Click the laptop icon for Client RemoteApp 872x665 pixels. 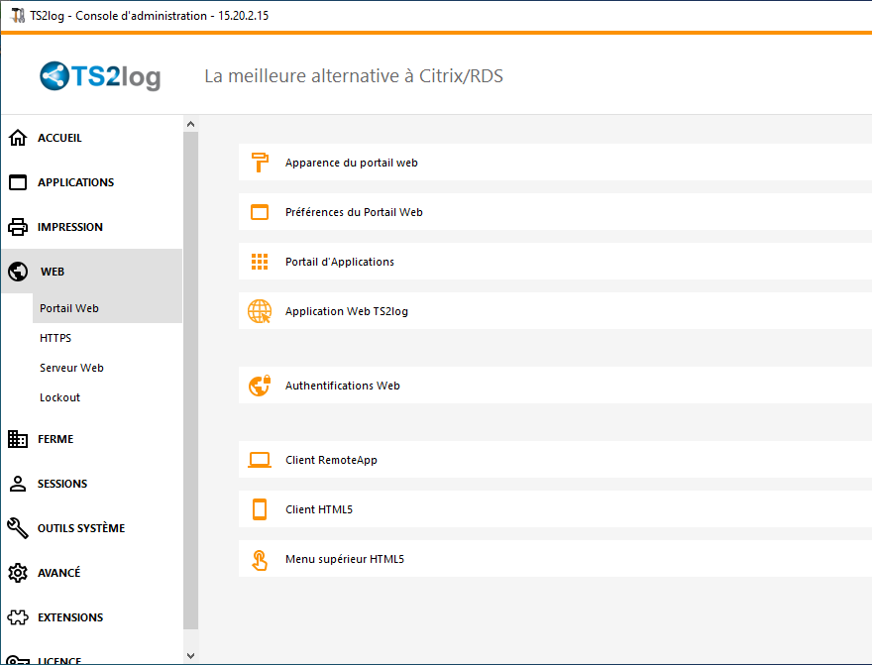point(260,460)
